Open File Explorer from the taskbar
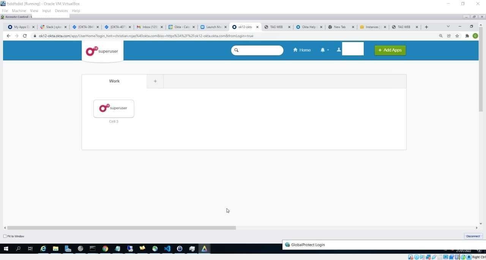Screen dimensions: 486x260 [55, 249]
